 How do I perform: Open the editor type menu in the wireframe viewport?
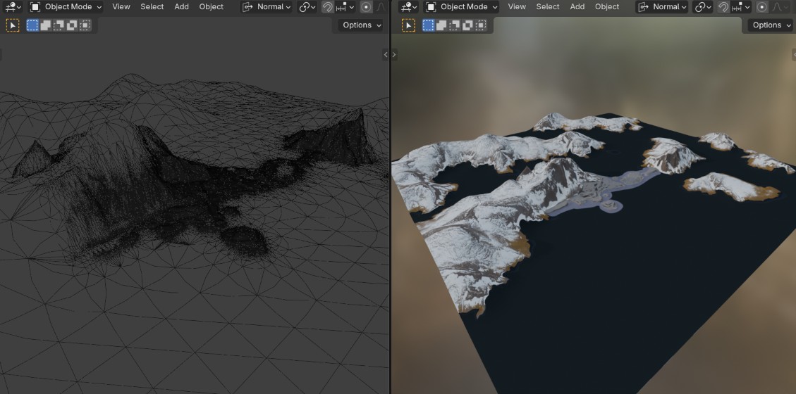[13, 7]
